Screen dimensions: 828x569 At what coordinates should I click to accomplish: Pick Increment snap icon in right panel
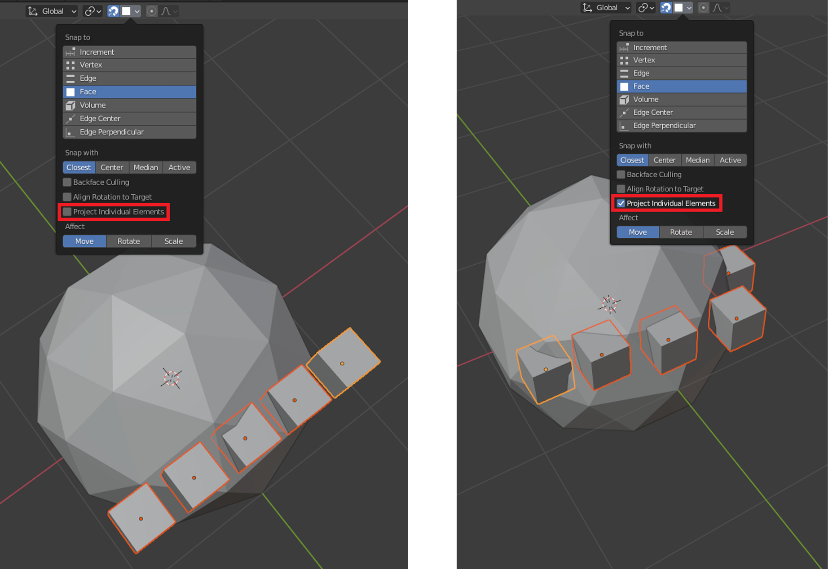point(624,48)
